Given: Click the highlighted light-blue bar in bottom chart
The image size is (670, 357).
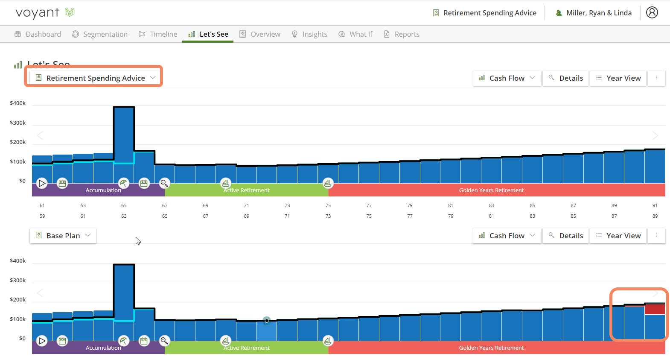Looking at the screenshot, I should click(x=267, y=331).
